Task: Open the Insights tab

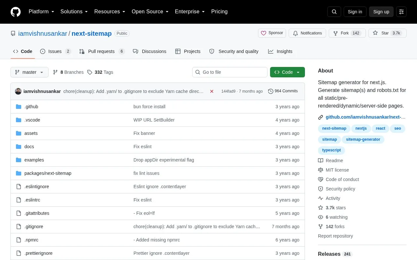Action: coord(280,51)
